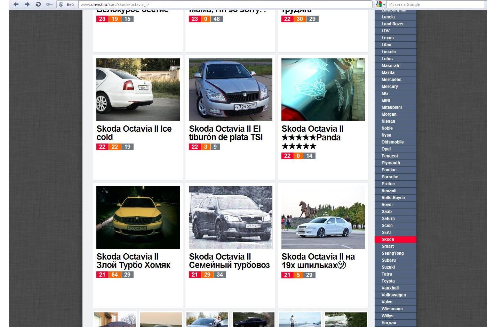Viewport: 487px width, 327px height.
Task: Go to Rolls-Royce in the brand sidebar
Action: click(396, 198)
